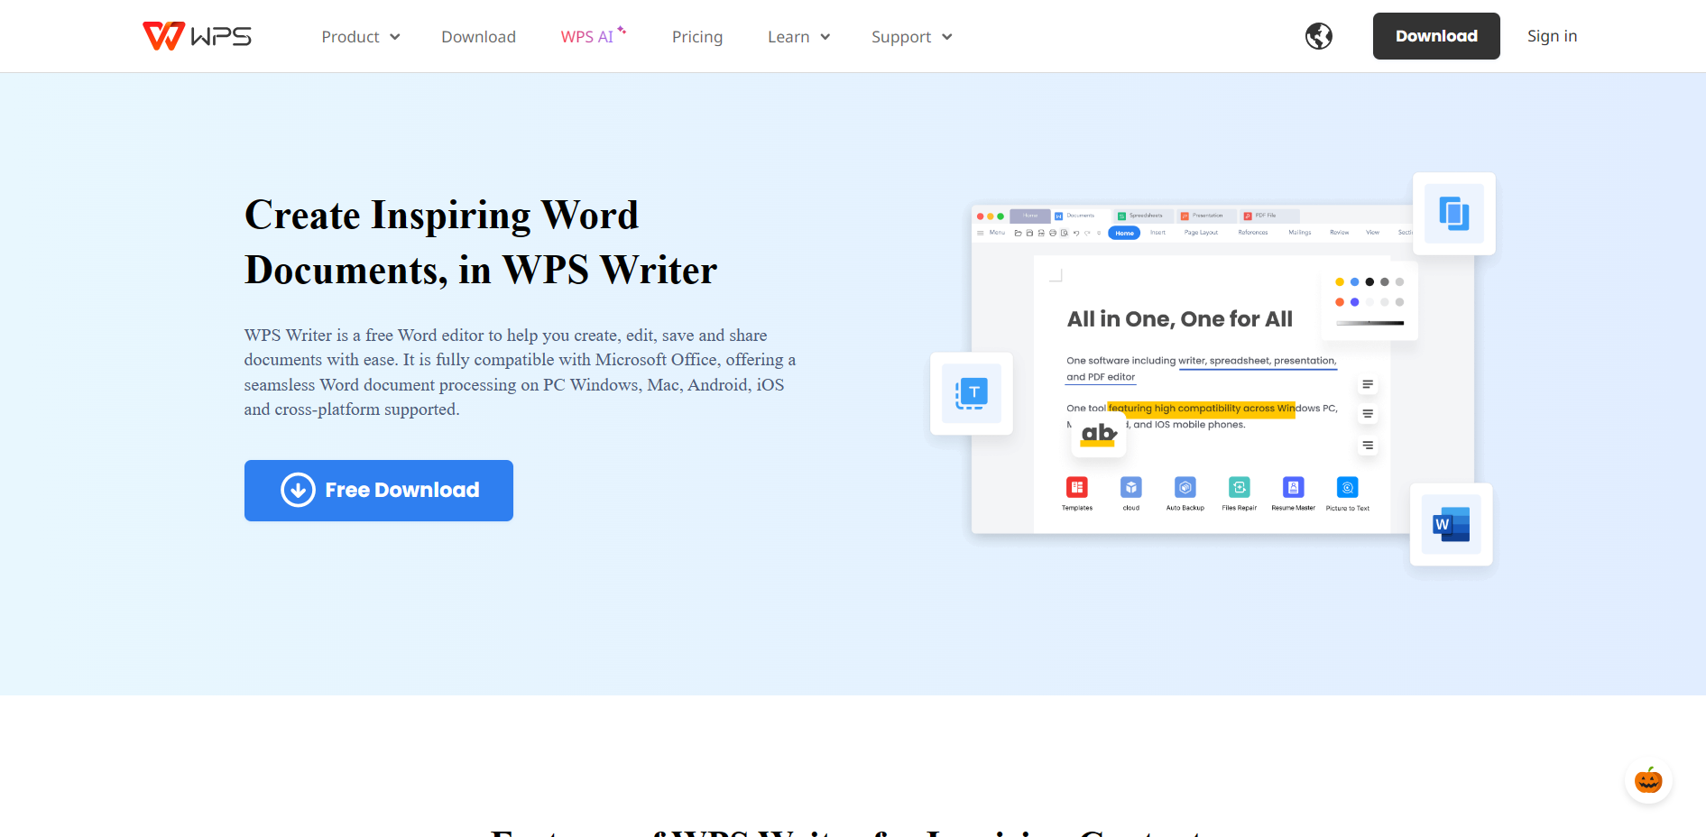
Task: Click the hamburger Menu icon in the illustrated window
Action: tap(981, 233)
